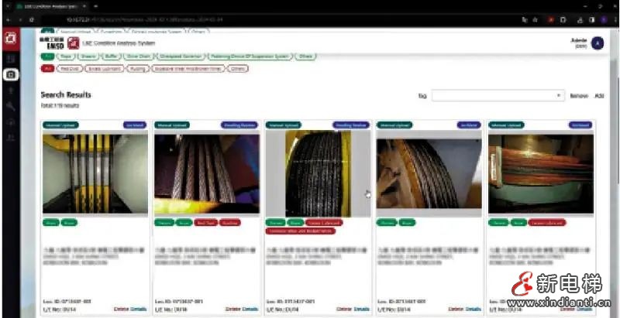Click the red app logo in the sidebar
Viewport: 620px width, 318px height.
click(x=11, y=37)
